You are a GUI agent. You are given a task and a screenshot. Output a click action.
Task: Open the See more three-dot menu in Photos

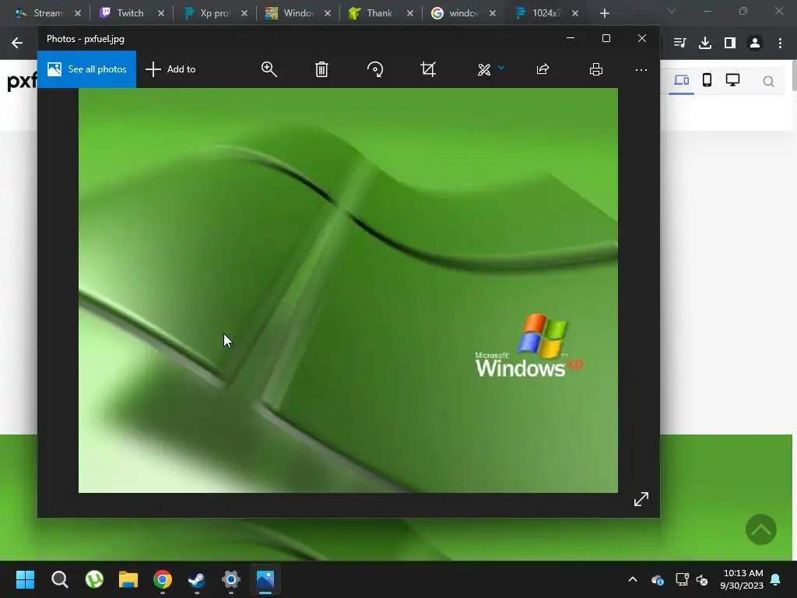(641, 69)
